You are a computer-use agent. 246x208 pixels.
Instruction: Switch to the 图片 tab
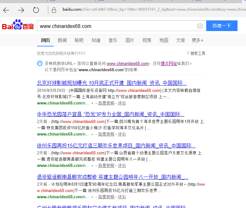coord(130,40)
